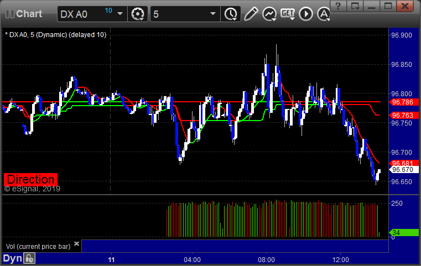Click the 08:00 time axis label
Viewport: 421px width, 266px height.
pos(266,260)
